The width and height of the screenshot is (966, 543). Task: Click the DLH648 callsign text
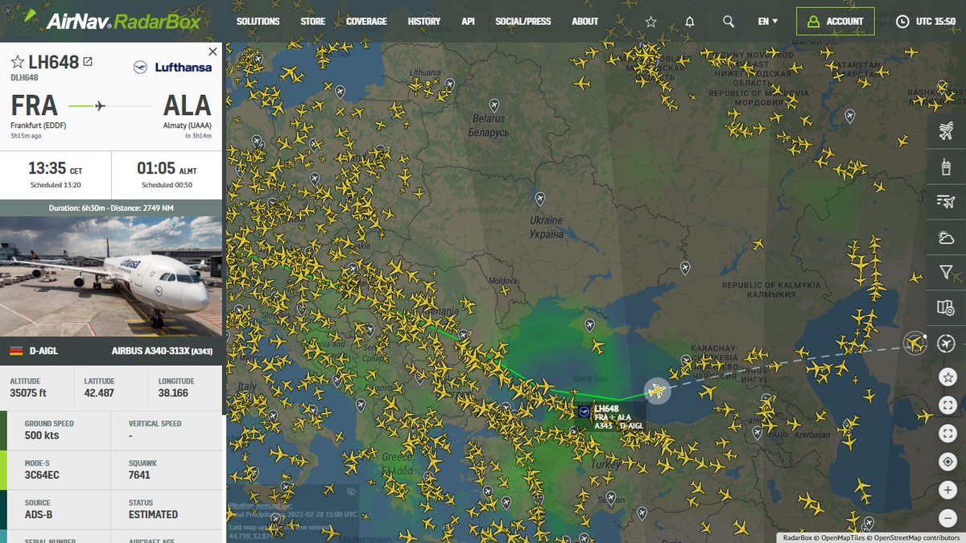[x=24, y=78]
